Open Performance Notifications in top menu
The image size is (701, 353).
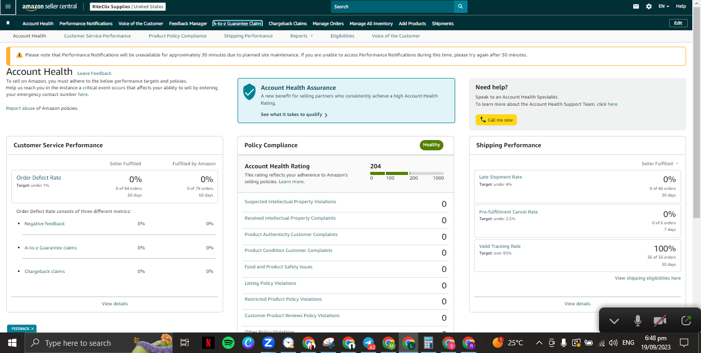[x=86, y=24]
